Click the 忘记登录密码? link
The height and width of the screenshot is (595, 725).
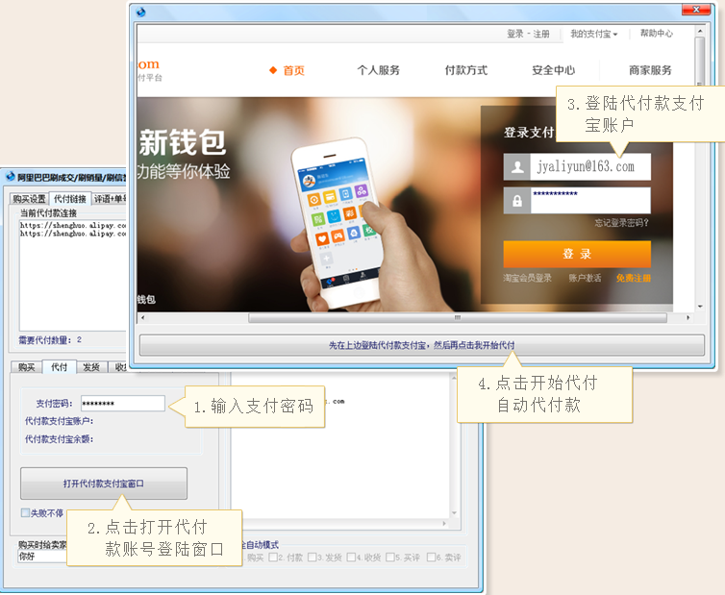[x=621, y=223]
